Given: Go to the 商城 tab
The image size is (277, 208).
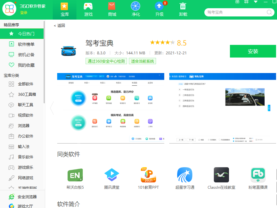Looking at the screenshot, I should tap(112, 10).
